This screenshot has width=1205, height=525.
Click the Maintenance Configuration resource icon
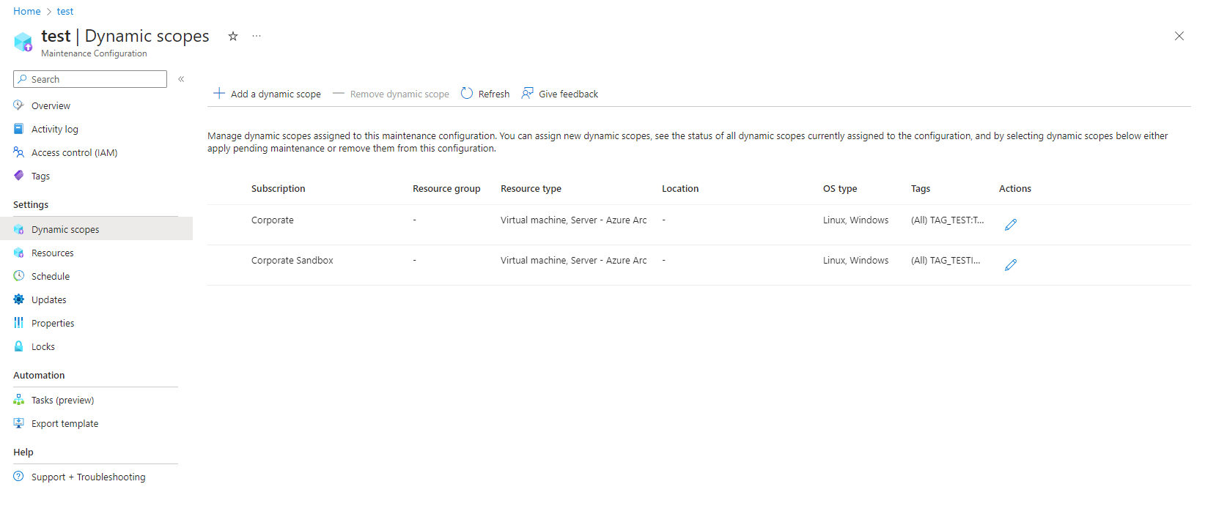click(23, 42)
